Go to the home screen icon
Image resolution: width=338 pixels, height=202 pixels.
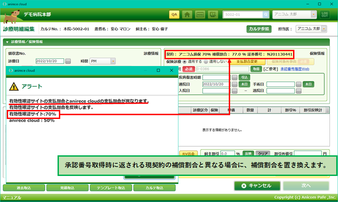pyautogui.click(x=187, y=14)
